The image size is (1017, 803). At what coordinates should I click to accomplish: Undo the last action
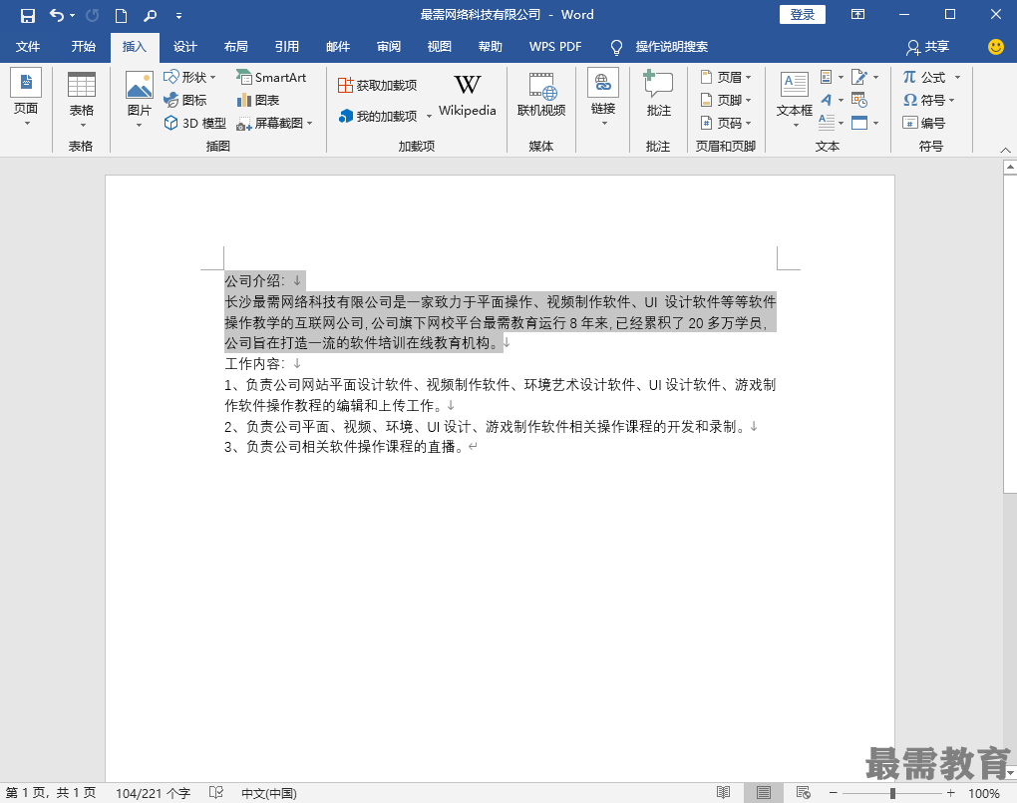click(57, 15)
